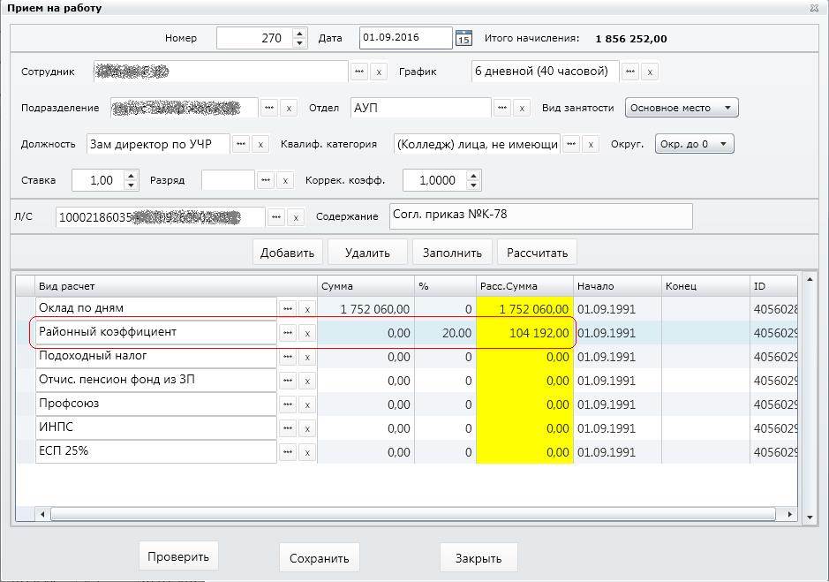829x582 pixels.
Task: Click the Добавить button
Action: tap(287, 253)
